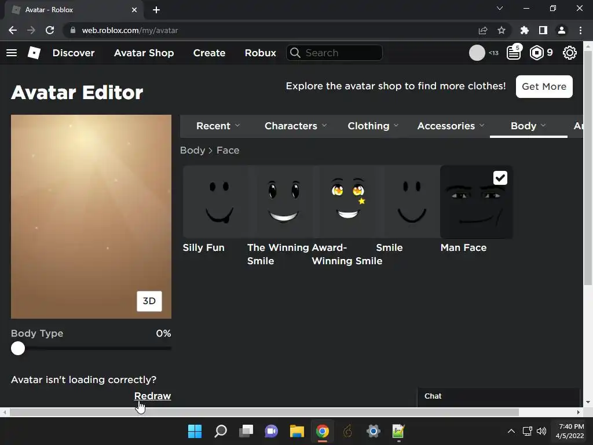This screenshot has height=445, width=593.
Task: Click the user avatar profile circle
Action: [x=477, y=53]
